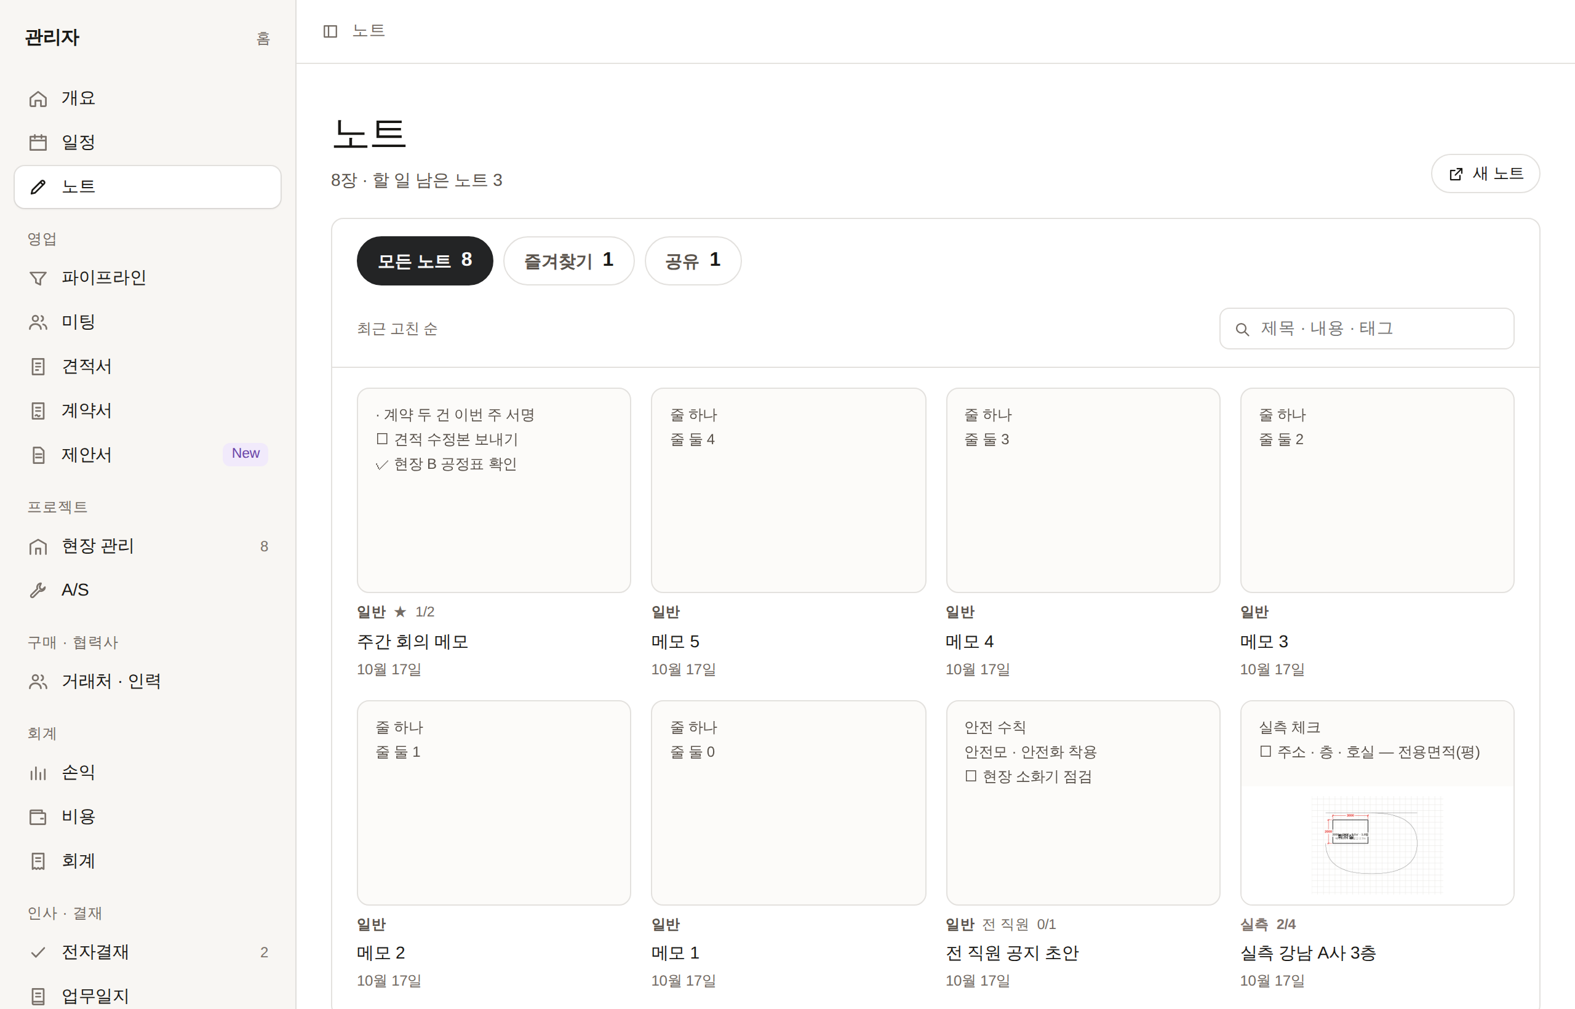Click the home icon next to 개요
Image resolution: width=1575 pixels, height=1009 pixels.
pyautogui.click(x=38, y=98)
